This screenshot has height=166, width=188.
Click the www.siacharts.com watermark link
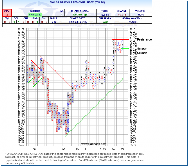click(x=93, y=144)
